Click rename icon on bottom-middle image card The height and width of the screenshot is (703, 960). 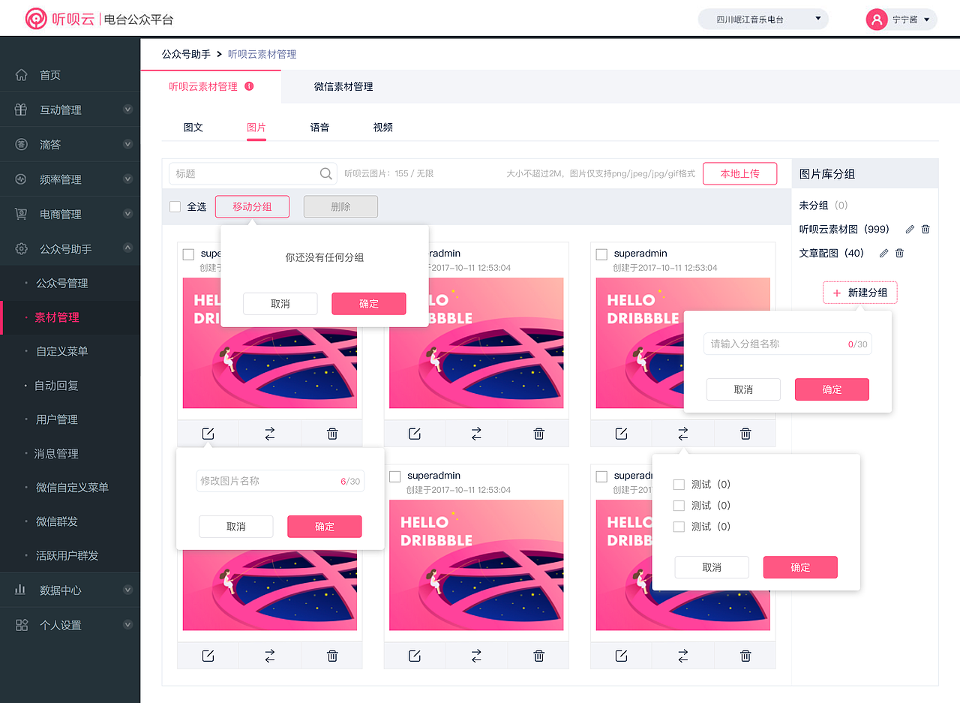click(414, 656)
